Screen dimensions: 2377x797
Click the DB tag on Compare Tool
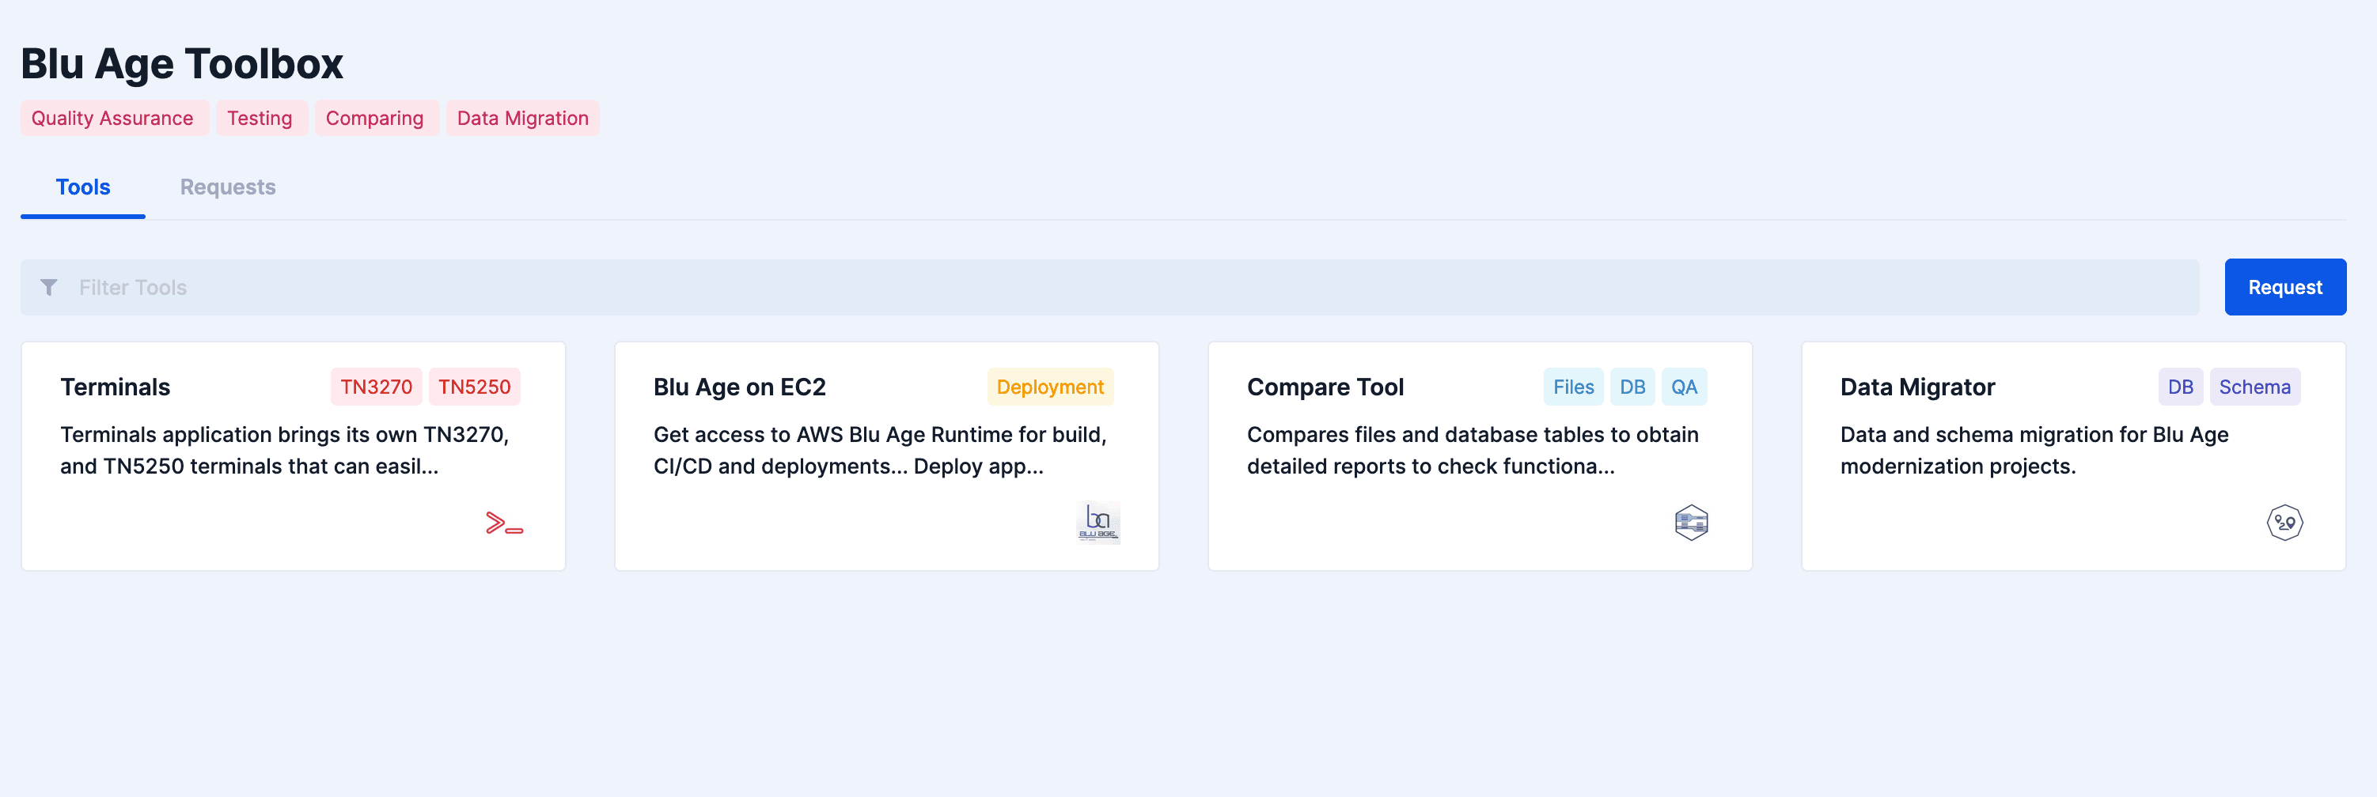(1632, 387)
